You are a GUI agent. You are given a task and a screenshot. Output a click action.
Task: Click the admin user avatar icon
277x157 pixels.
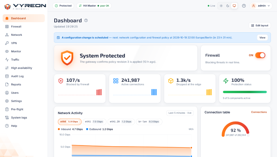(254, 6)
